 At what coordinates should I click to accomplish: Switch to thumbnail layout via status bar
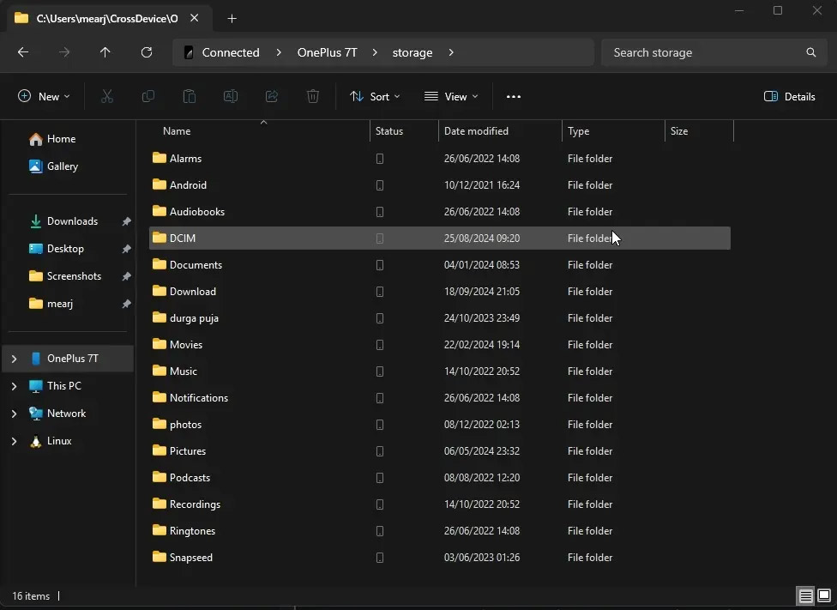coord(824,596)
